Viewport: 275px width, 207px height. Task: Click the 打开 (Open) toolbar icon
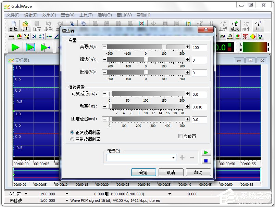[25, 26]
